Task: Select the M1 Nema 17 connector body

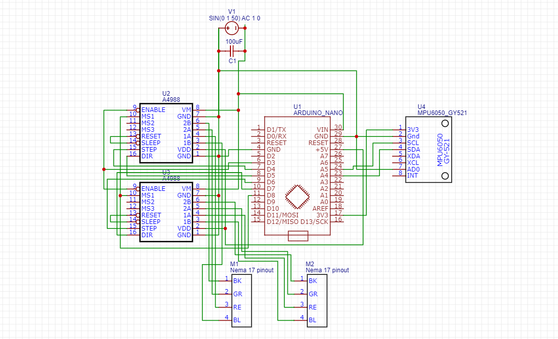Action: click(242, 300)
